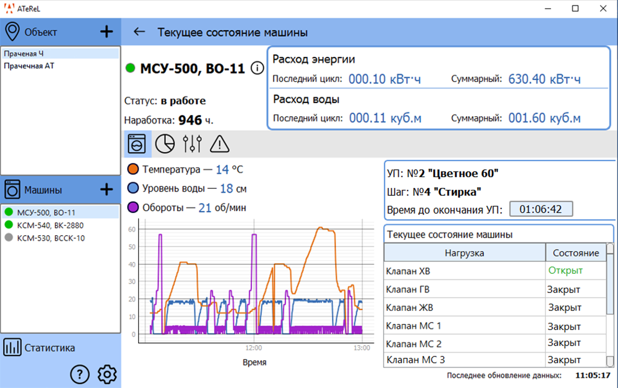
Task: Select machine МСУ-500, ВО-11 in list
Action: 61,212
